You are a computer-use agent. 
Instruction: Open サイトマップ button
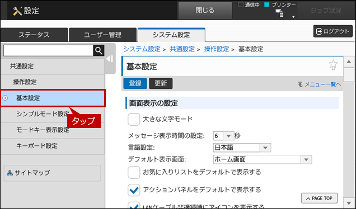click(52, 173)
